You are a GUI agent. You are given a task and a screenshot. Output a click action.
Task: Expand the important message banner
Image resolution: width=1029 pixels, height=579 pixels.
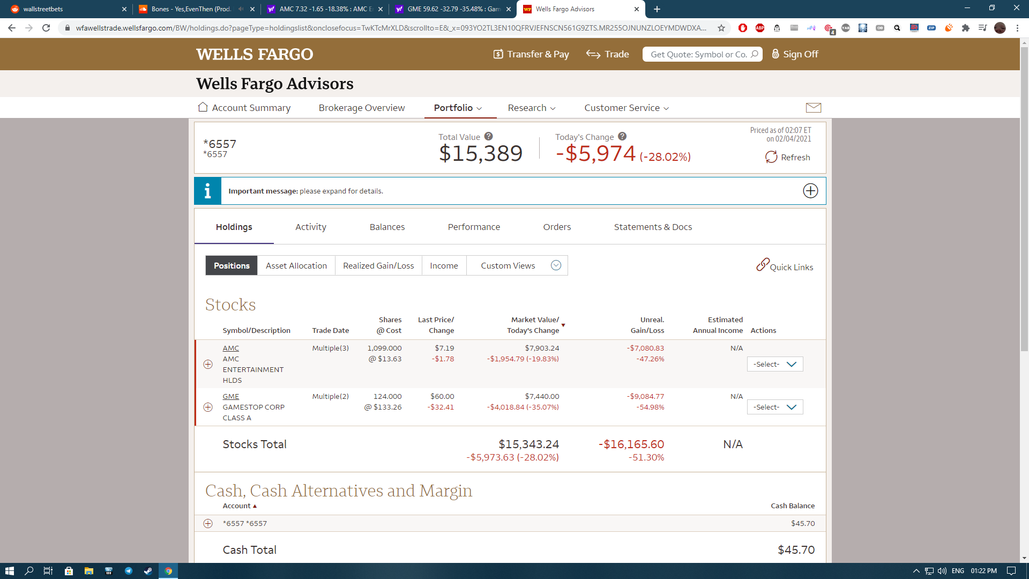point(810,191)
